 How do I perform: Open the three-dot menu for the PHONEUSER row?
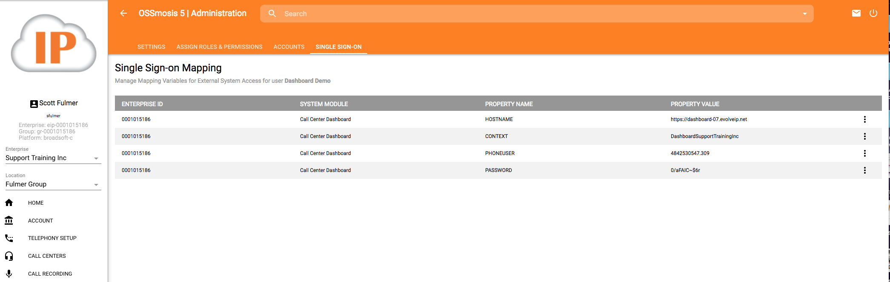(x=864, y=153)
